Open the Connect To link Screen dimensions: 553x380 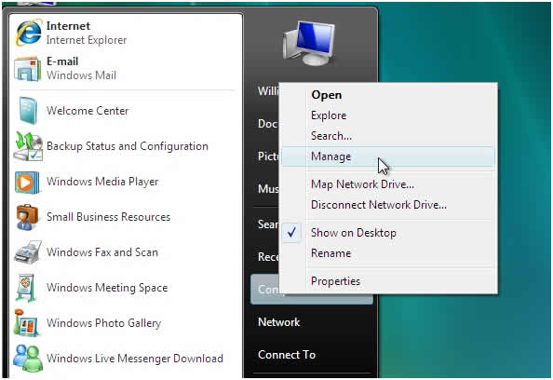pos(287,355)
